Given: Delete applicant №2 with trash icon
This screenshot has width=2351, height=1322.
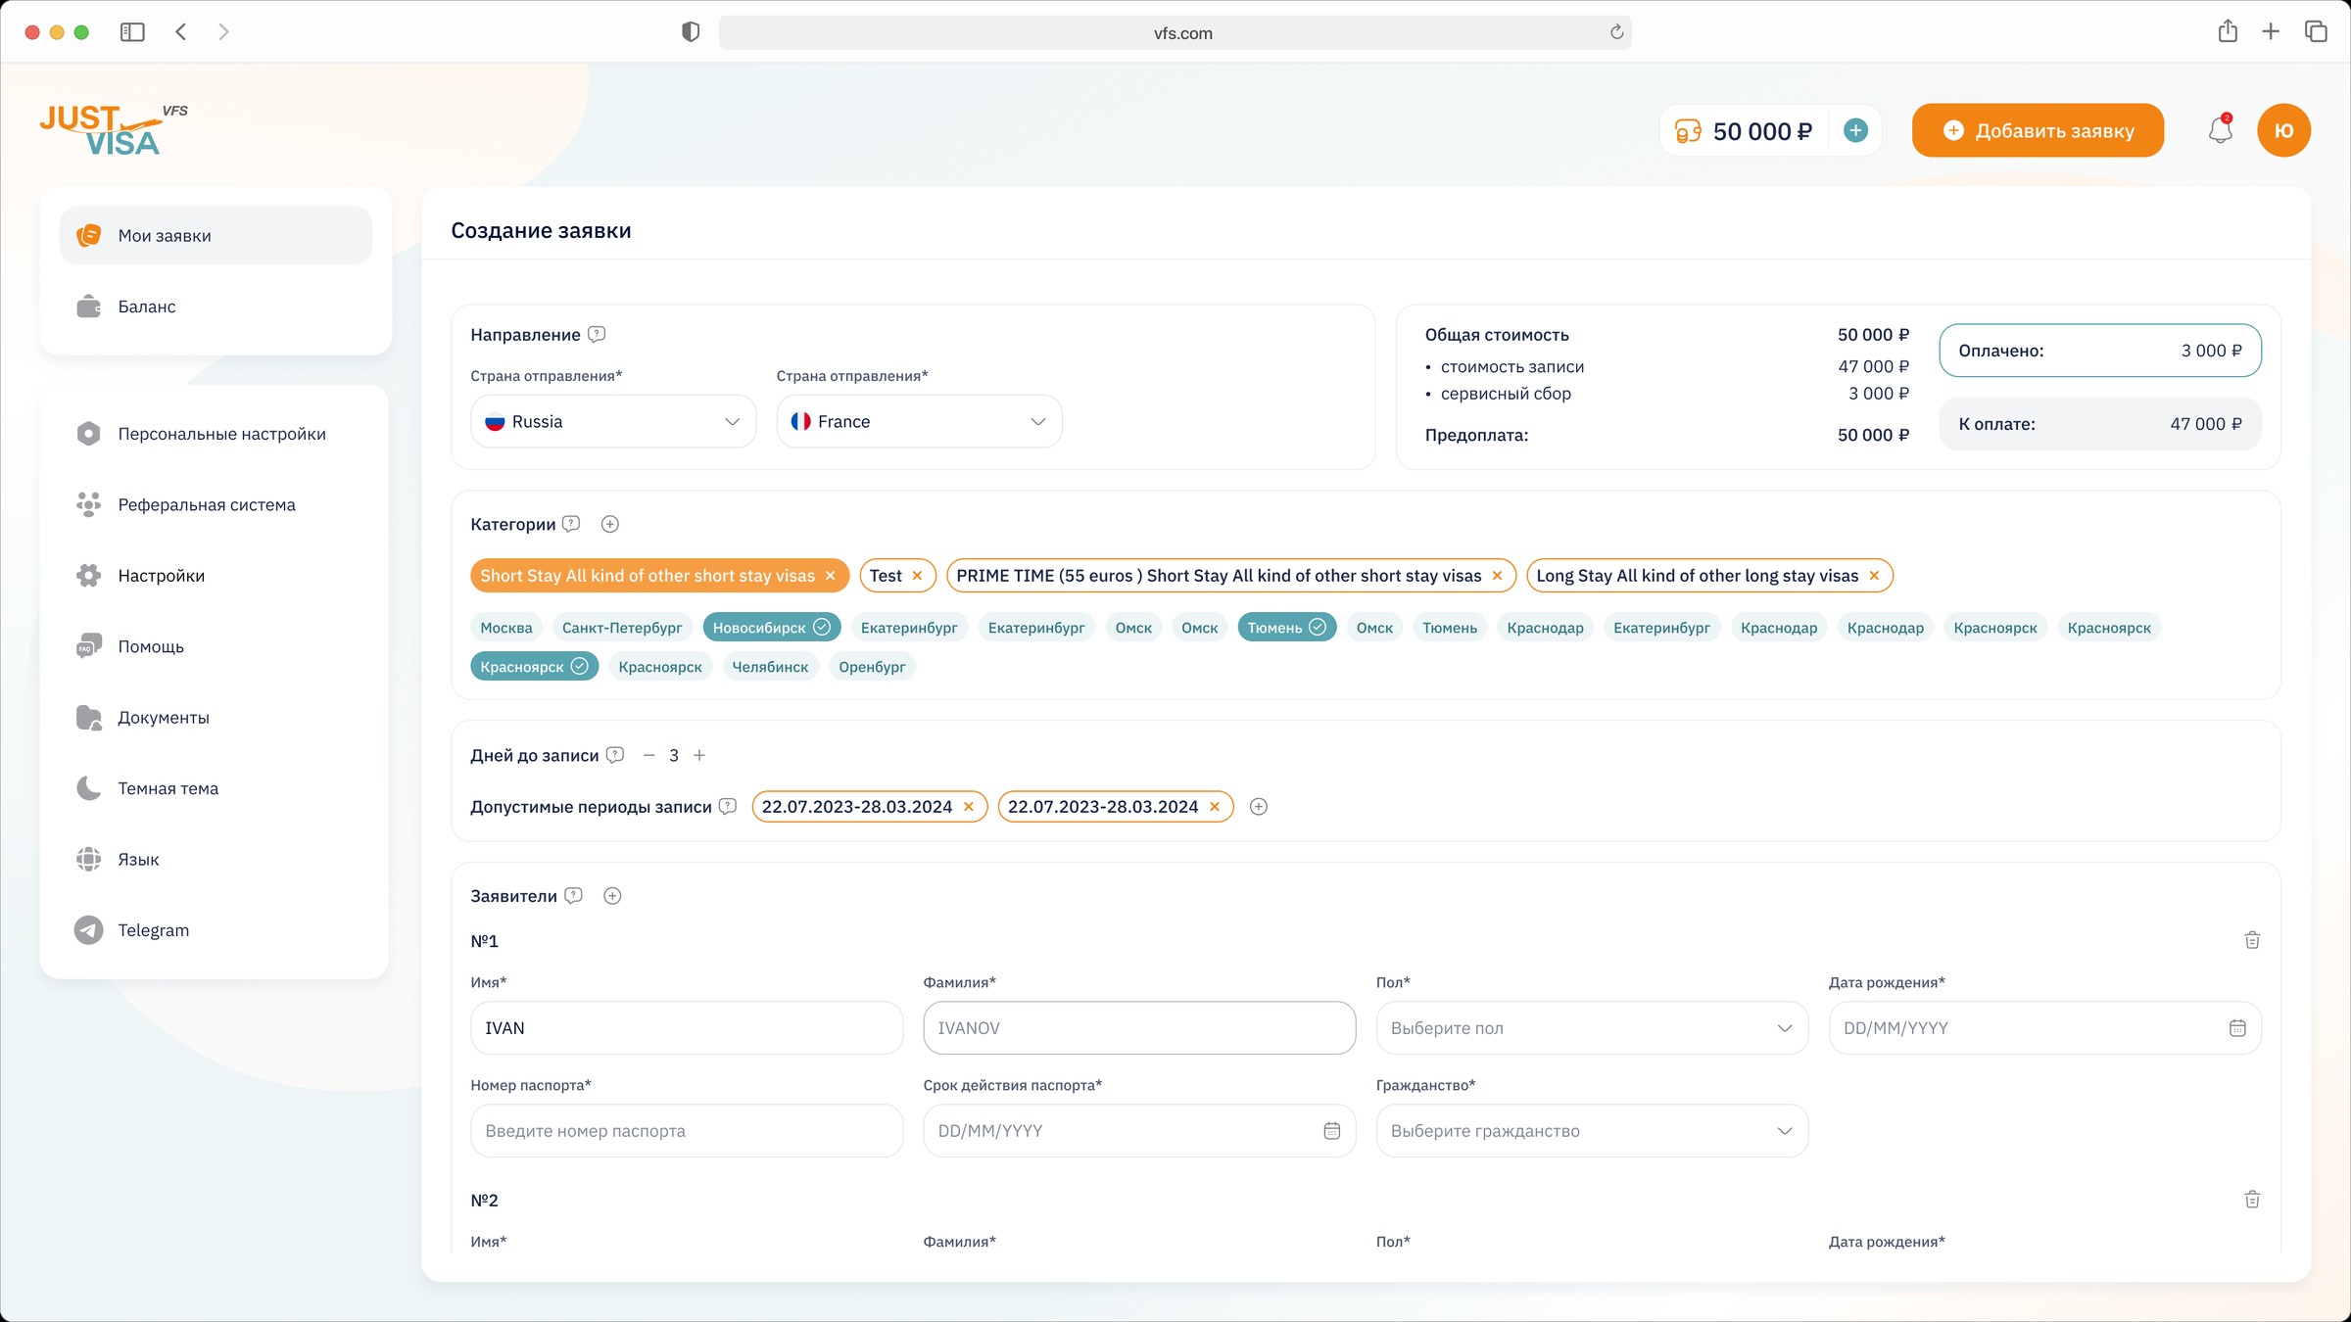Looking at the screenshot, I should click(x=2252, y=1200).
